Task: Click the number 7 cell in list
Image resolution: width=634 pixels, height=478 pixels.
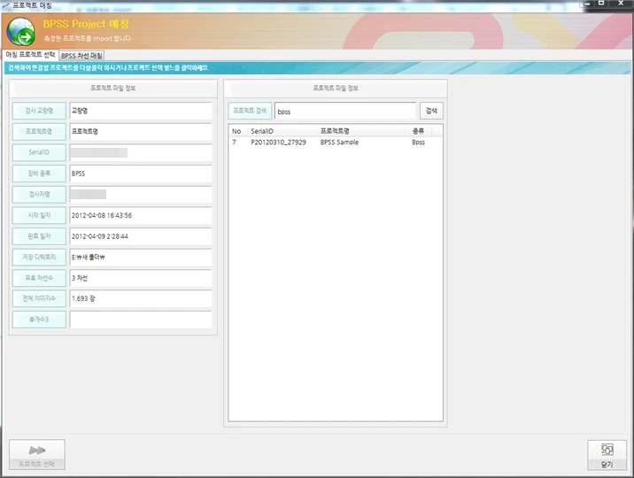Action: pos(234,143)
